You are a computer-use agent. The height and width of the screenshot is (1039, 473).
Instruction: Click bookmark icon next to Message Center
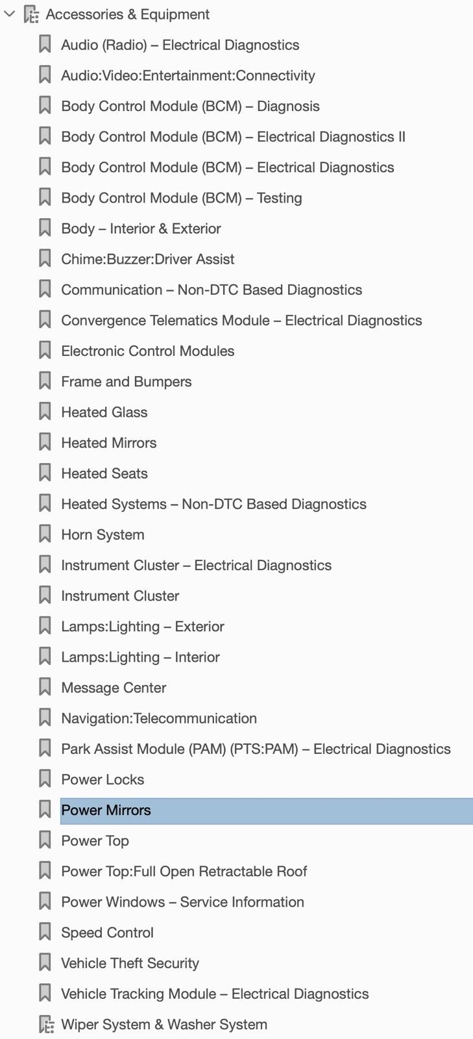click(x=45, y=688)
